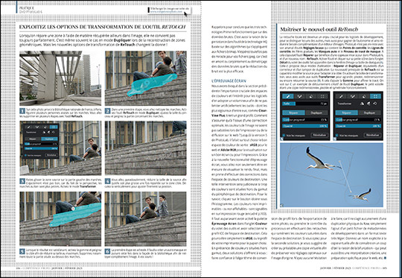Screen dimensions: 402x278
Task: Select brush tool in step 3 photo panel
Action: tap(29, 127)
